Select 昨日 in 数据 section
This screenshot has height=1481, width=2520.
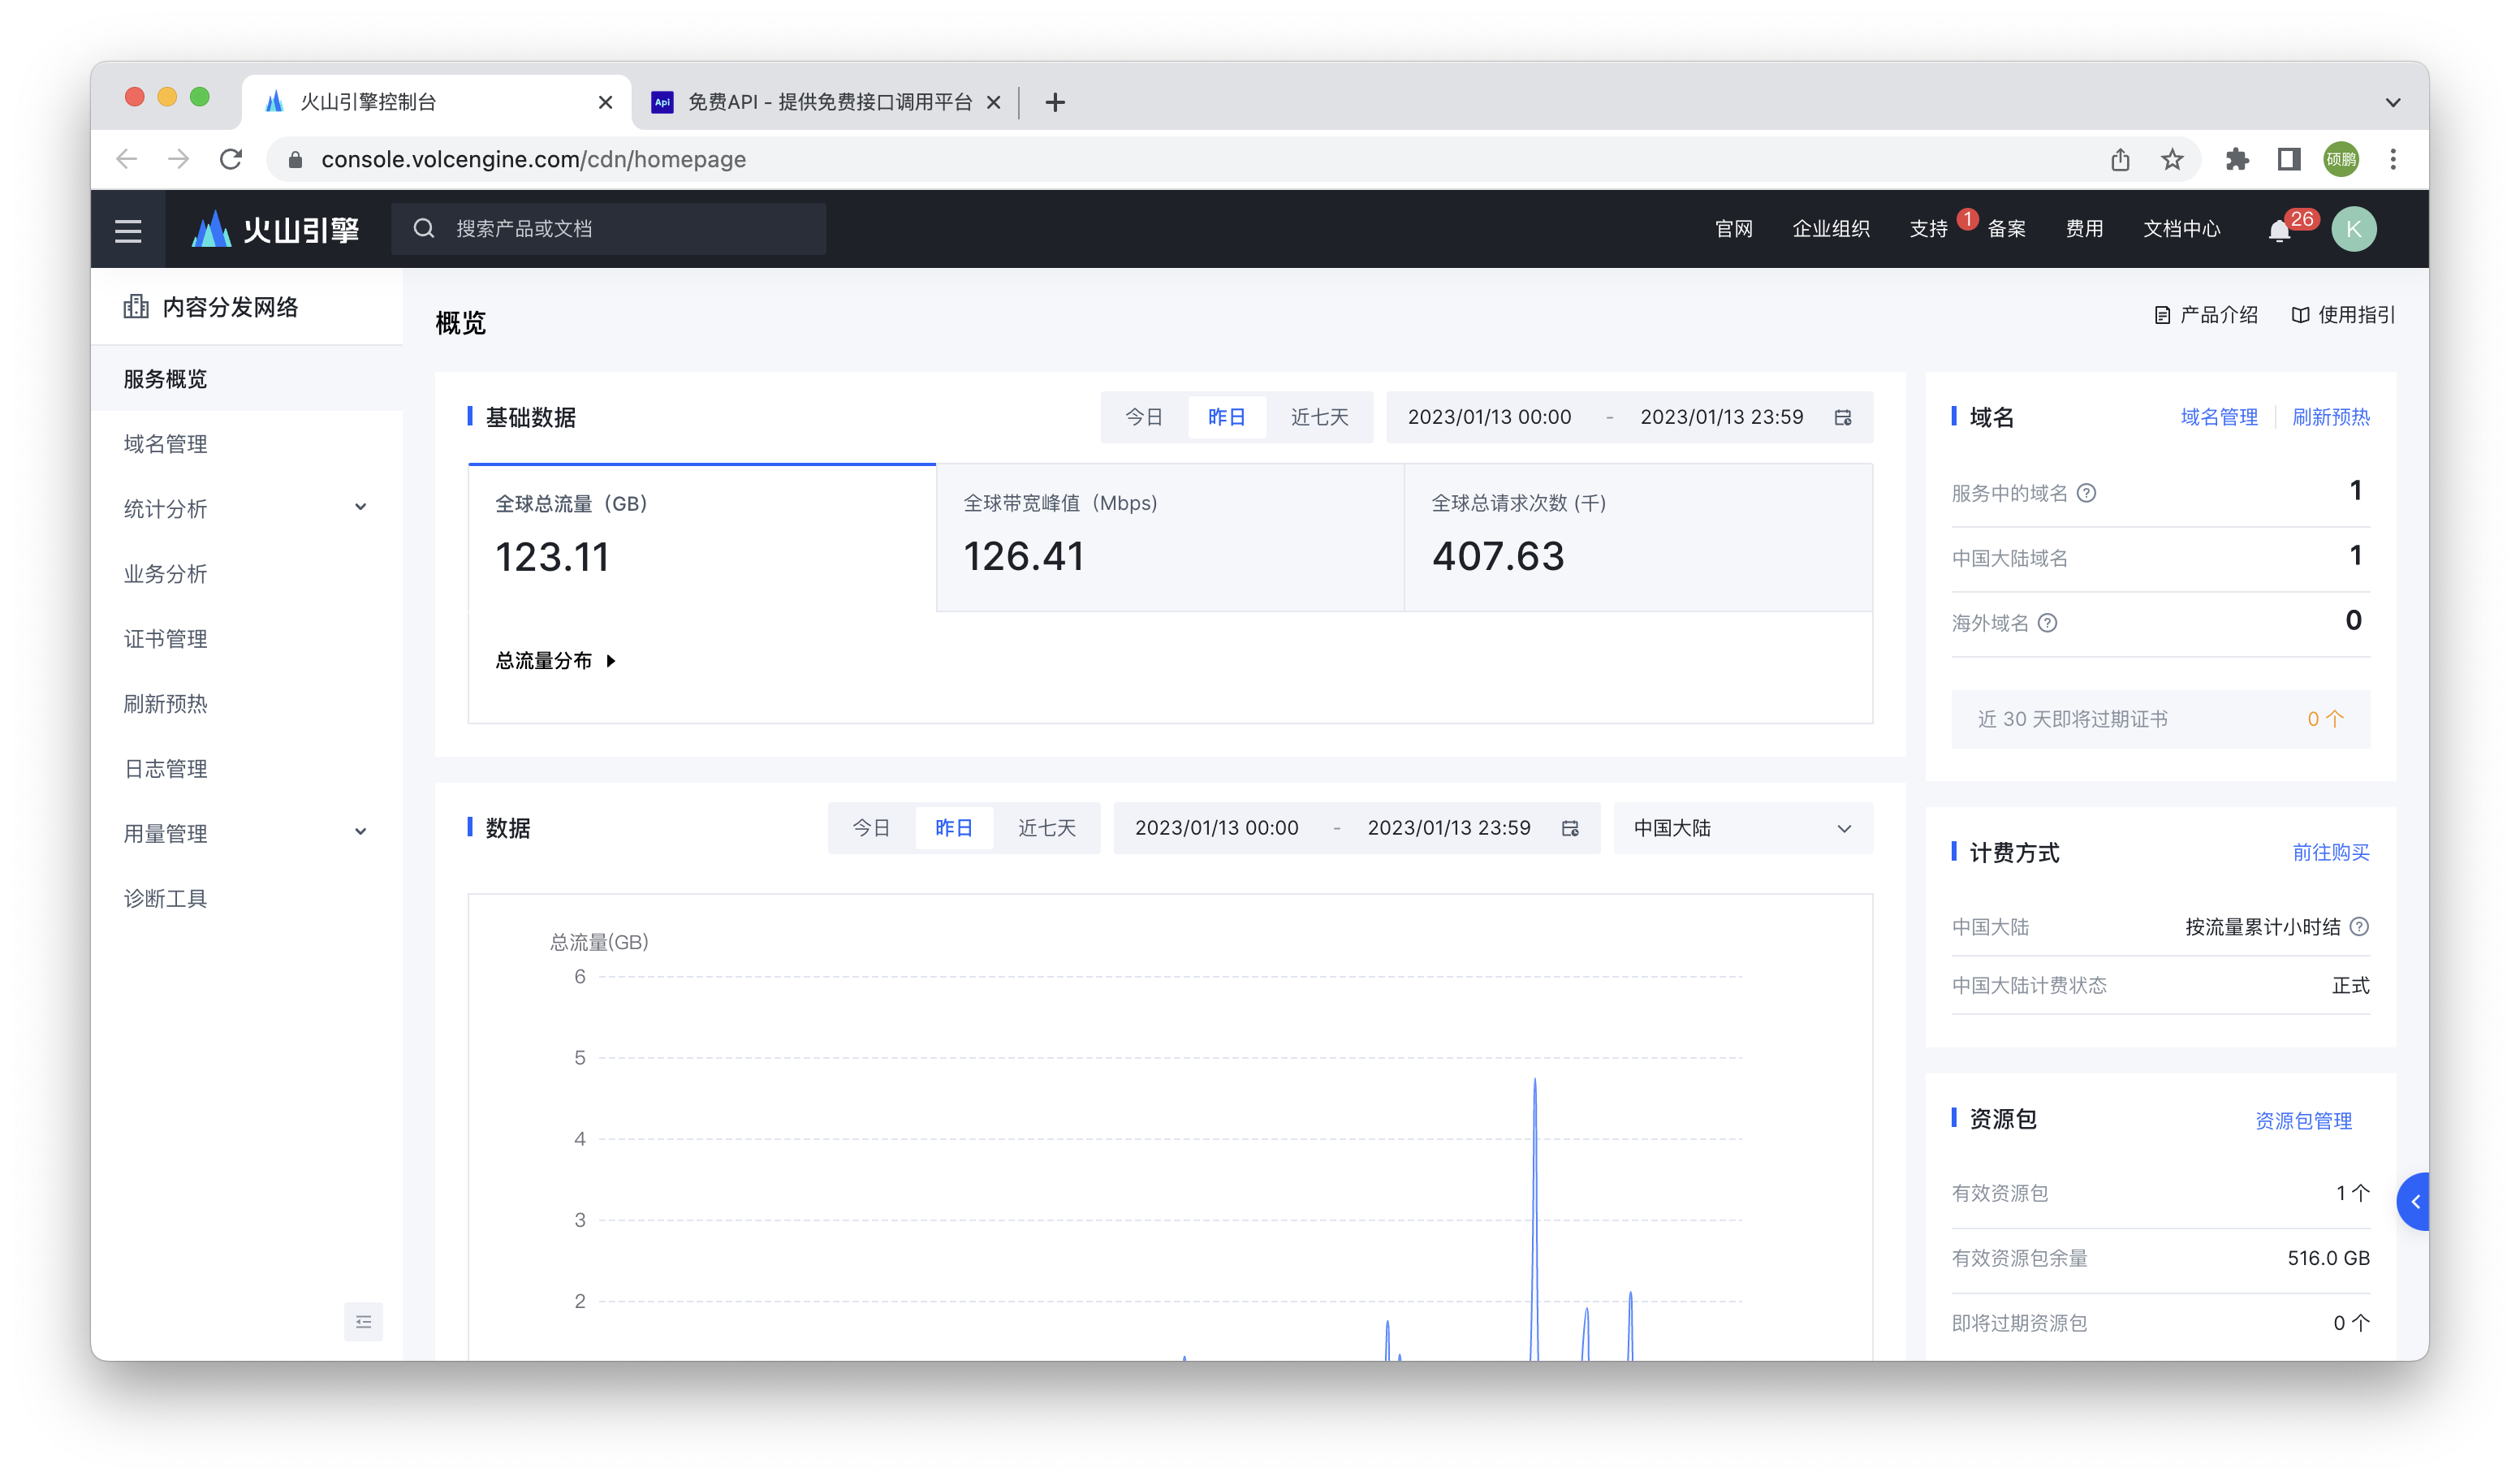click(x=953, y=828)
